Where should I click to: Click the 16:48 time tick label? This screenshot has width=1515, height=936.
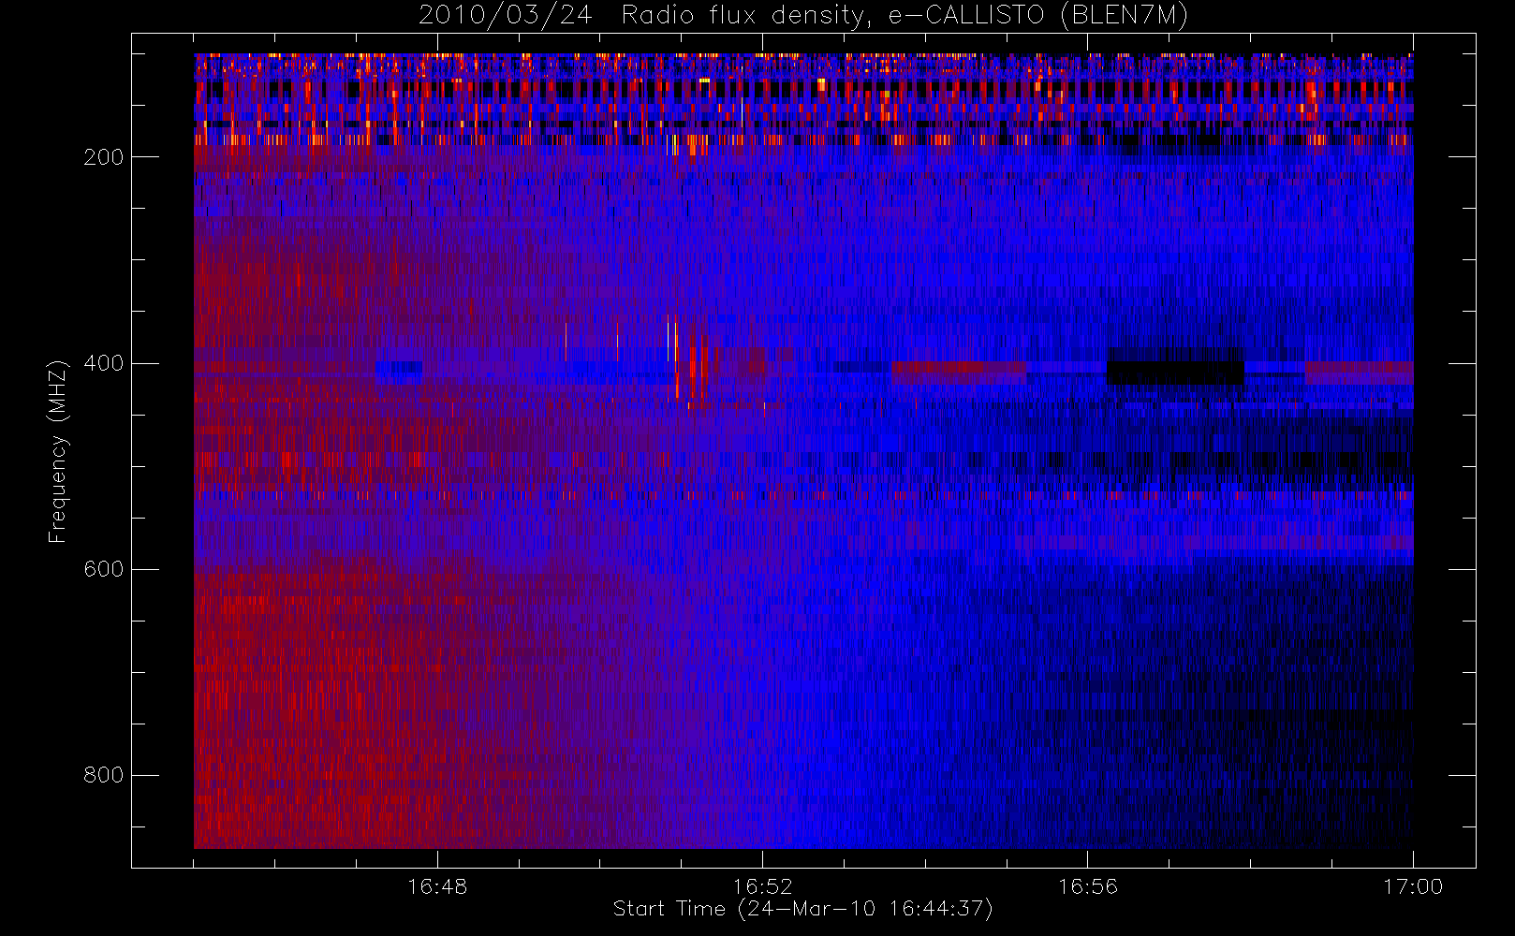437,886
